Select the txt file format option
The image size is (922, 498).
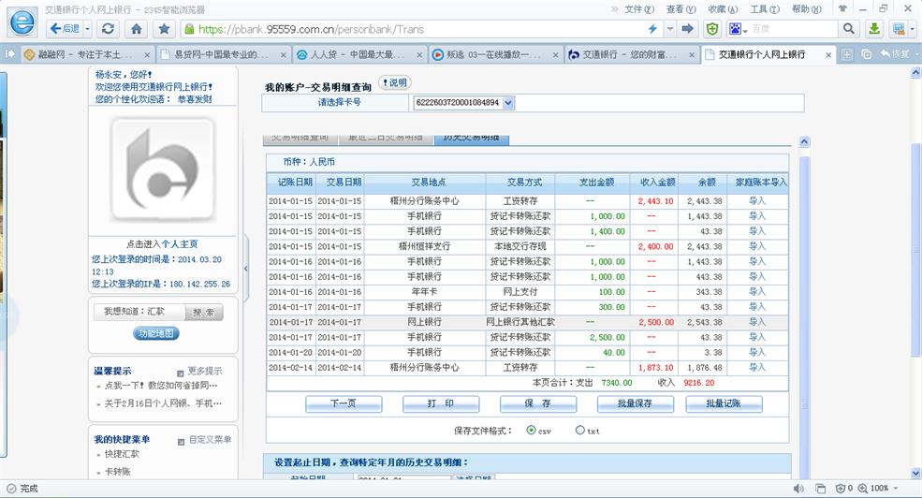[x=580, y=431]
